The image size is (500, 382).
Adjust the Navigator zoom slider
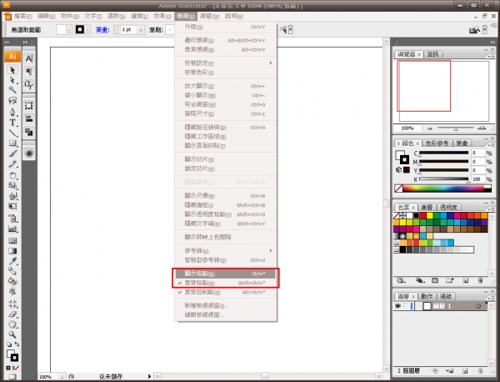click(456, 128)
